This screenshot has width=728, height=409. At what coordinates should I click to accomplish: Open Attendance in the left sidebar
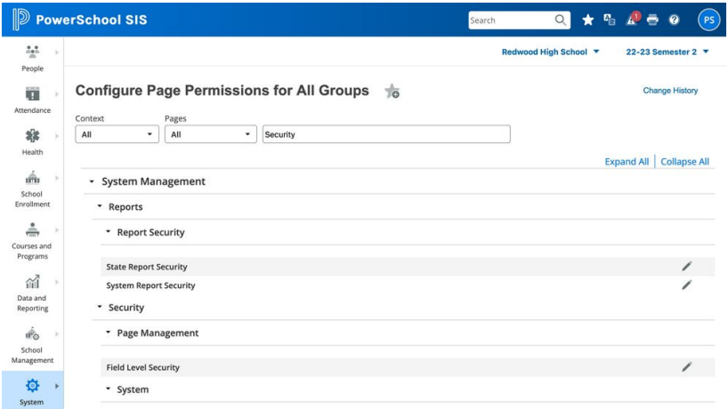[32, 99]
